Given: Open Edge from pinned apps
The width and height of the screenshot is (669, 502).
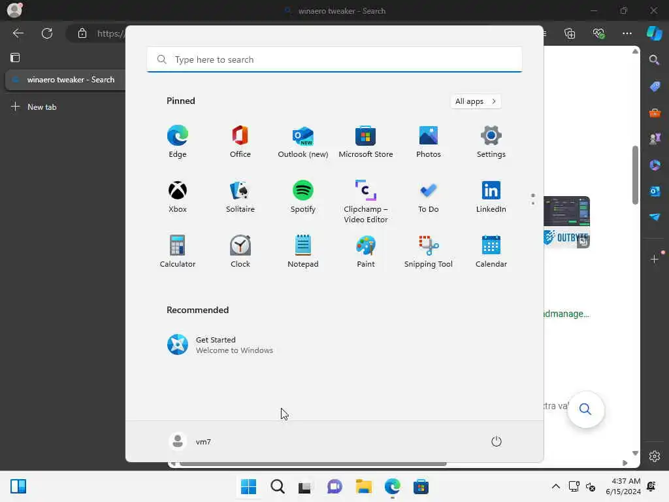Looking at the screenshot, I should pyautogui.click(x=178, y=141).
